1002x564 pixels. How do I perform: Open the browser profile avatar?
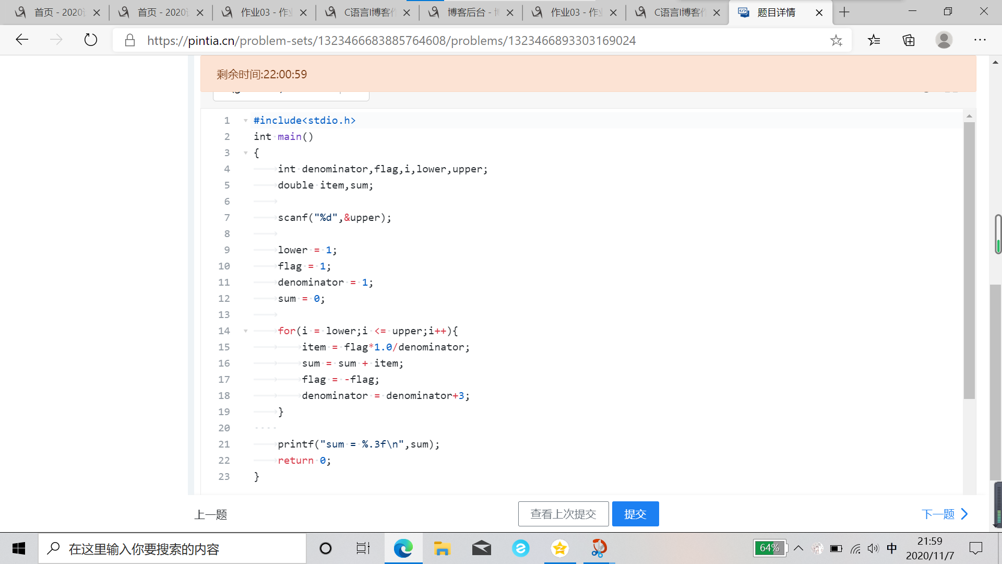coord(944,40)
